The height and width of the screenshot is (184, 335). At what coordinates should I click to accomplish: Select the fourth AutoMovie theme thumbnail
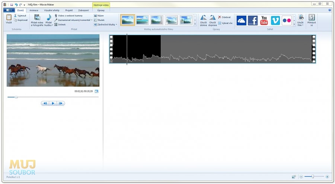tap(171, 20)
